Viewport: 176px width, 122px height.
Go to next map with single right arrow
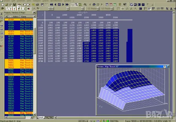pos(63,5)
